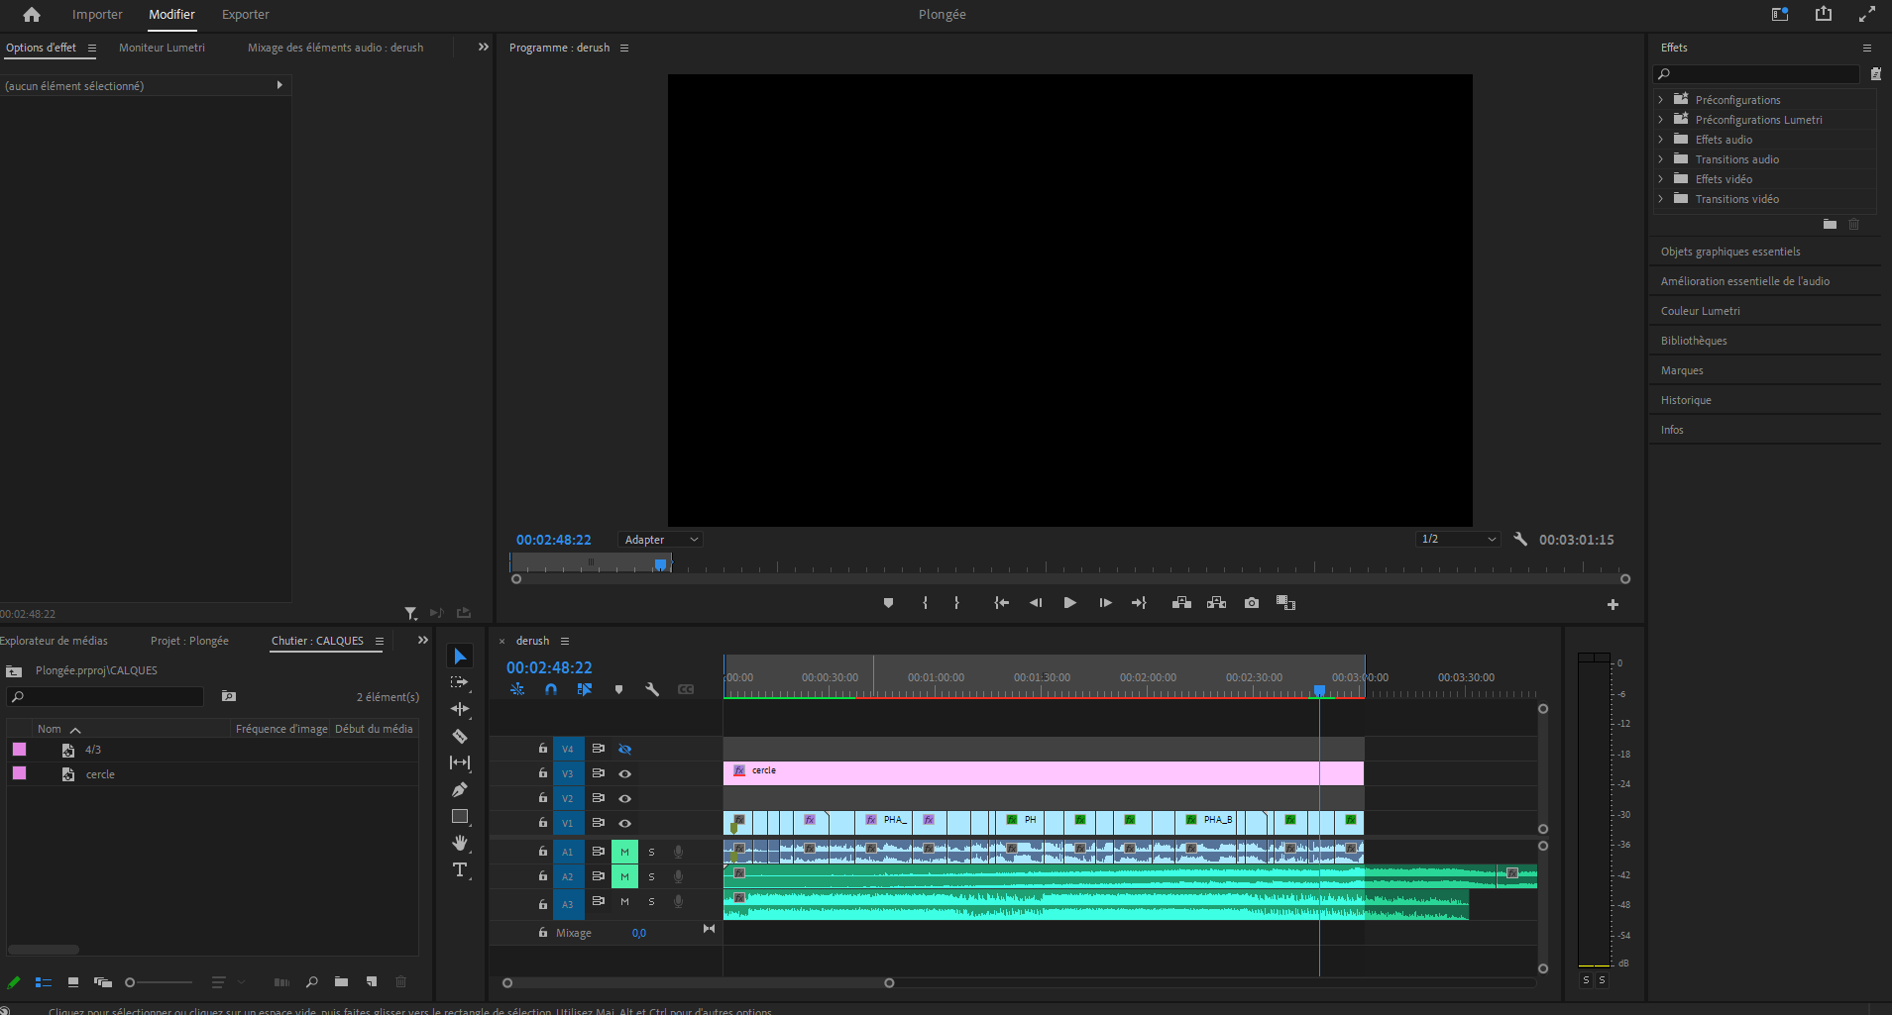Export frame with camera icon
This screenshot has height=1015, width=1892.
click(x=1252, y=603)
